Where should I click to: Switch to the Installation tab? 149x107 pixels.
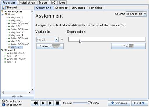[x=27, y=3]
